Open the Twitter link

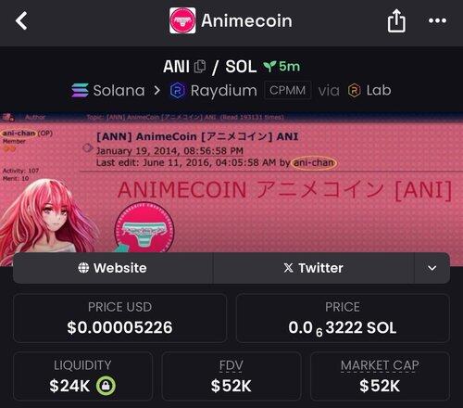[313, 268]
